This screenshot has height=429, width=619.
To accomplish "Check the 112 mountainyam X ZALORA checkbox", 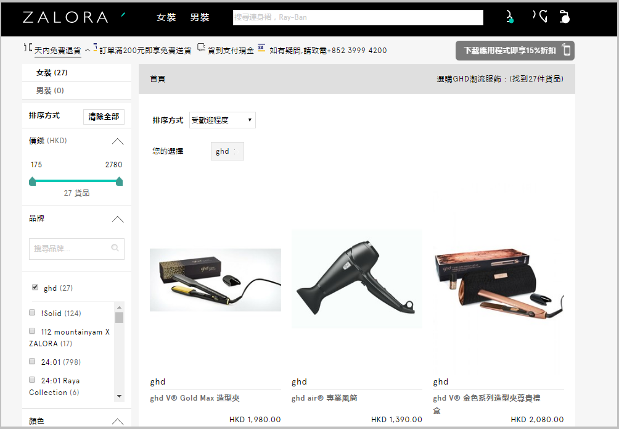I will [x=32, y=331].
